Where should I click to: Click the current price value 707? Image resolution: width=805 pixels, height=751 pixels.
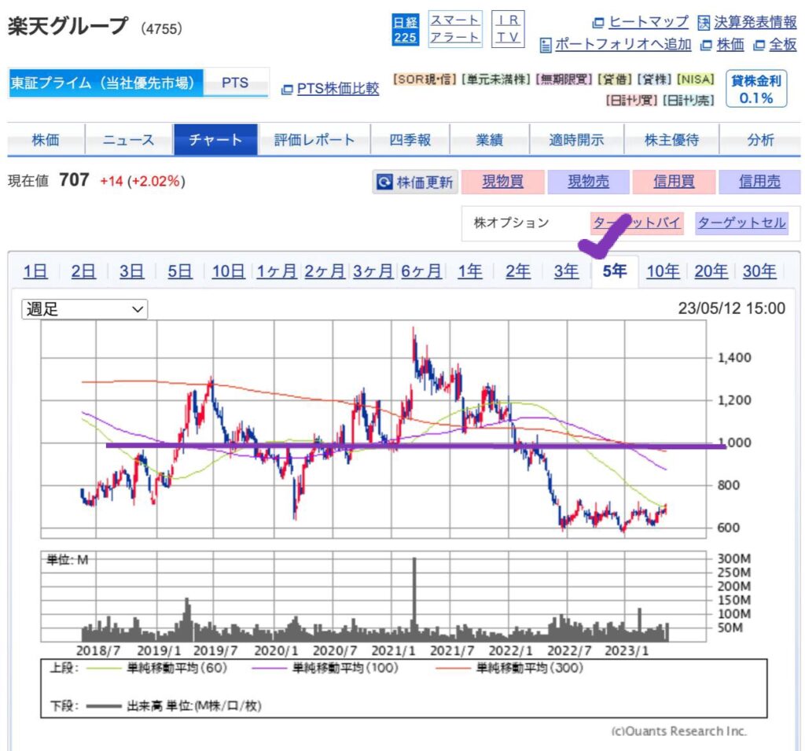pyautogui.click(x=74, y=180)
